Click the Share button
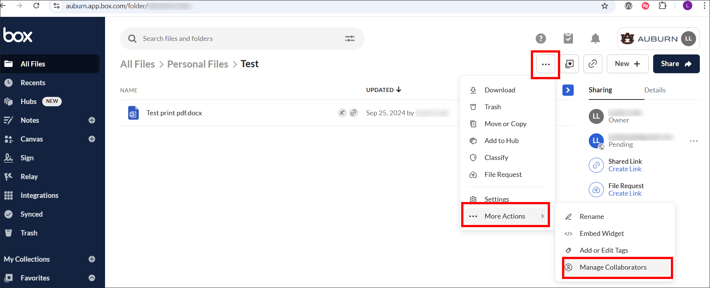710x288 pixels. click(676, 64)
